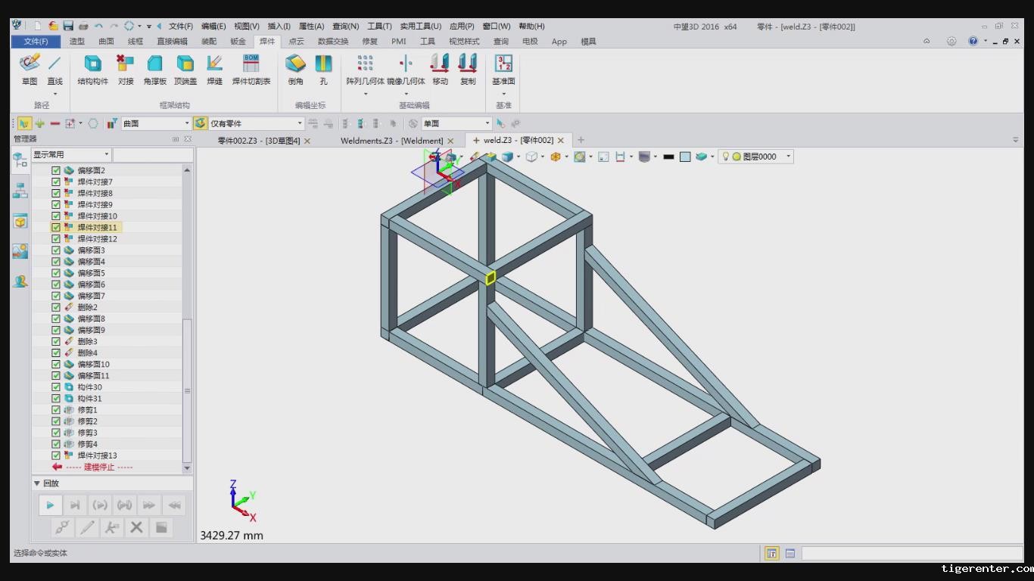Click the 文件(F) file button

pyautogui.click(x=36, y=42)
